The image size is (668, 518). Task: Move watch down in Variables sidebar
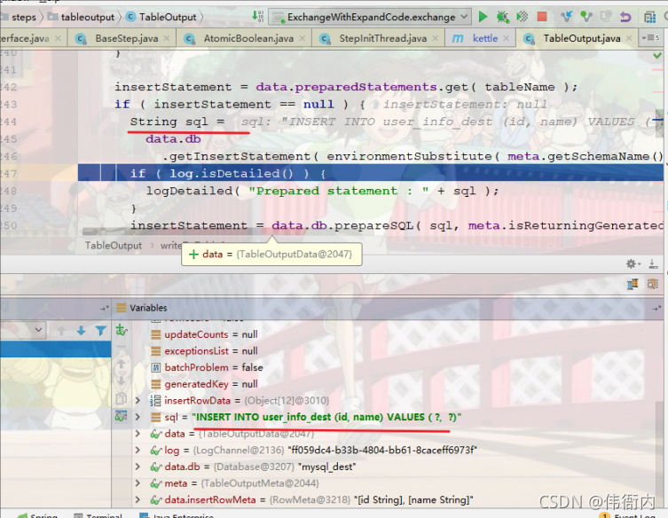[122, 381]
